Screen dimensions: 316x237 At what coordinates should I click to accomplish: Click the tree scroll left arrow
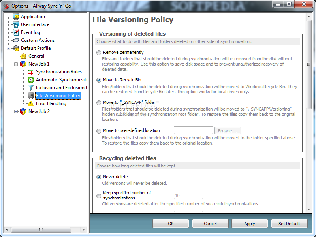point(7,229)
